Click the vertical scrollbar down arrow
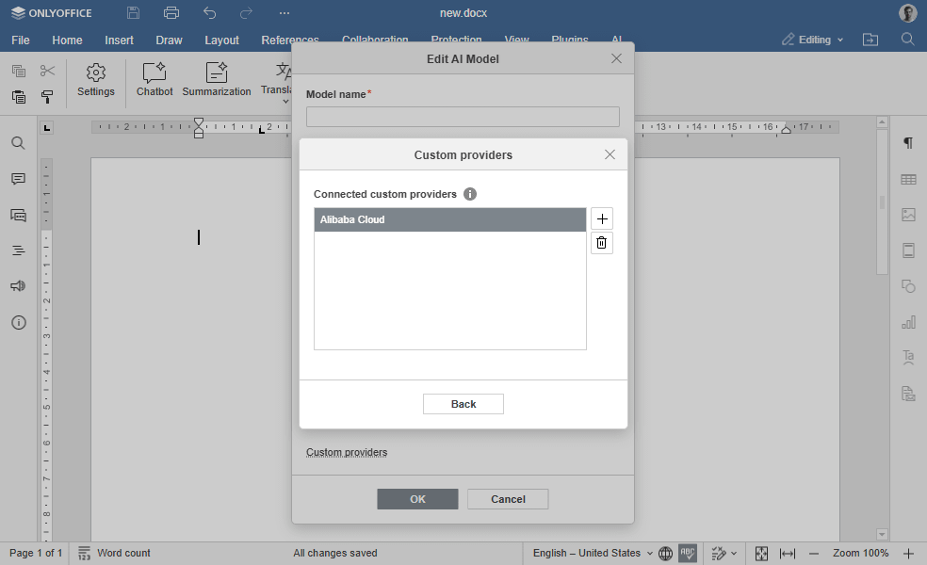 pyautogui.click(x=882, y=534)
